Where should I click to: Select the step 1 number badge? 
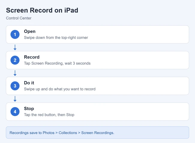click(x=15, y=34)
